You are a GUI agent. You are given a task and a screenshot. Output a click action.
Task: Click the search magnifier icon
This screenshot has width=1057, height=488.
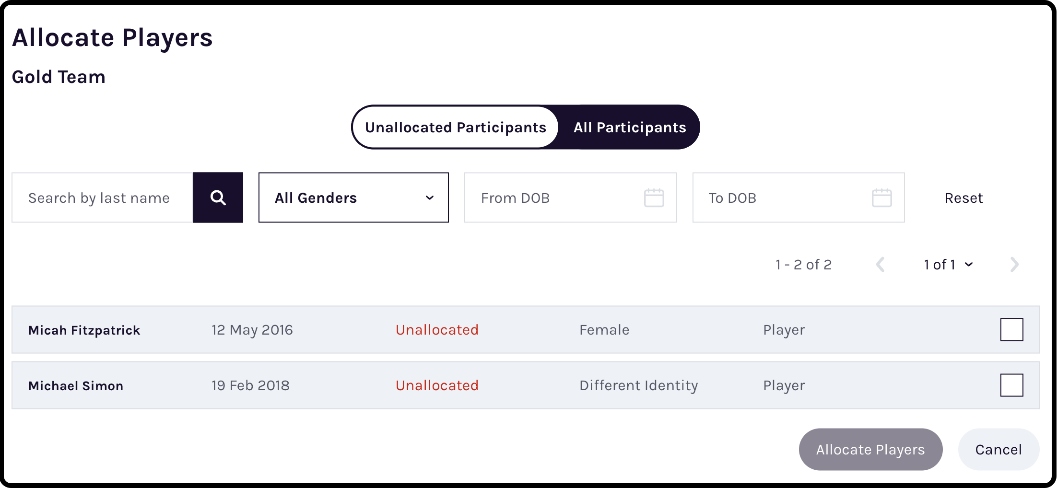coord(218,198)
